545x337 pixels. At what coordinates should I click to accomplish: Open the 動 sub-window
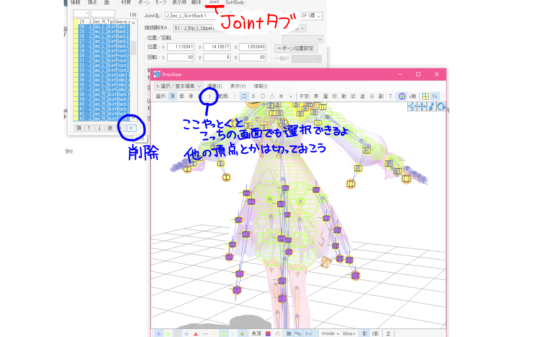pos(344,96)
